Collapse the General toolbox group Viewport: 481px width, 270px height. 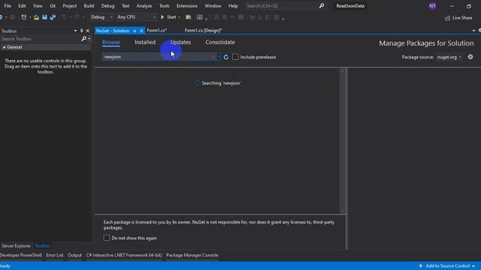4,47
